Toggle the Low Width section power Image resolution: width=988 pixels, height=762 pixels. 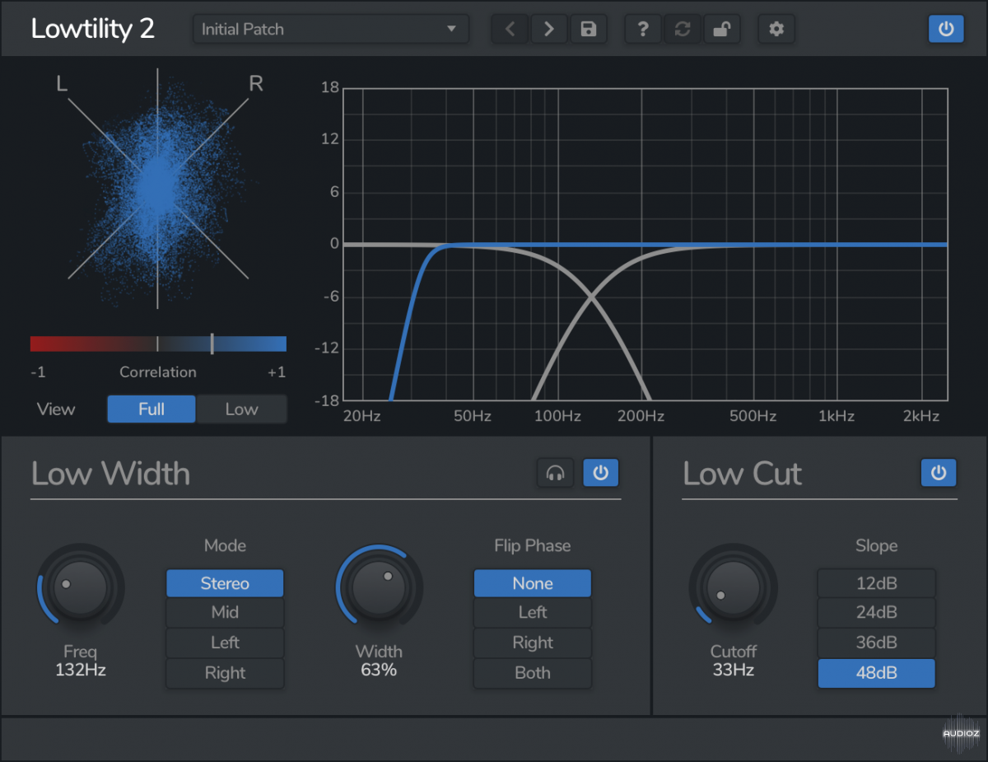coord(601,473)
